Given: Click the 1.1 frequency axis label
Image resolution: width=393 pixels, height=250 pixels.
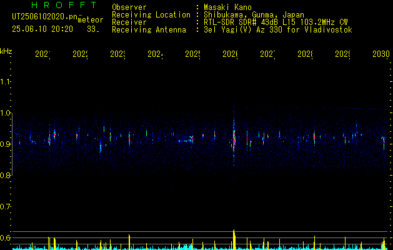Looking at the screenshot, I should coord(6,81).
